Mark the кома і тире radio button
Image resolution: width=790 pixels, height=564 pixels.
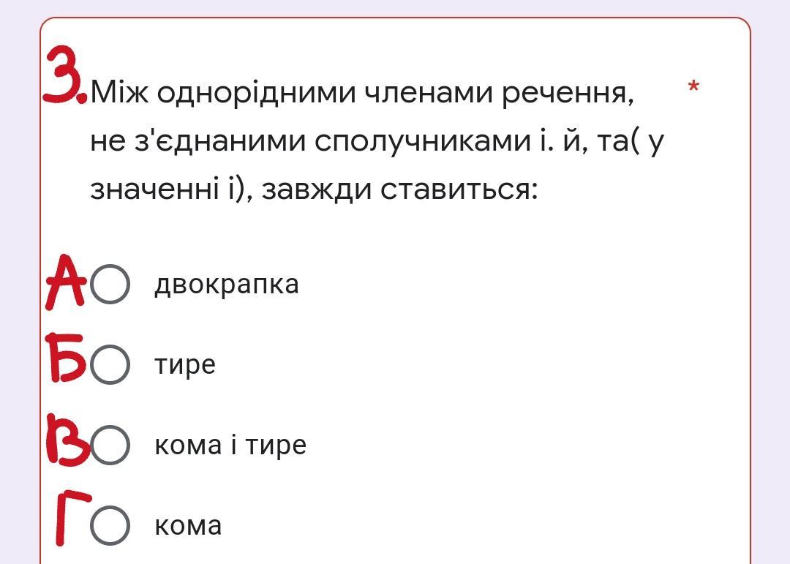(110, 445)
